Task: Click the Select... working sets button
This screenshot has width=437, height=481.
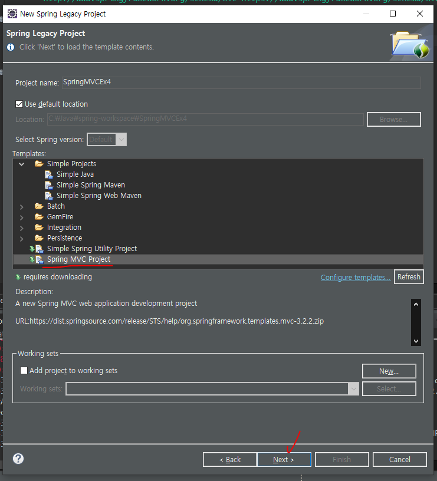Action: coord(389,388)
